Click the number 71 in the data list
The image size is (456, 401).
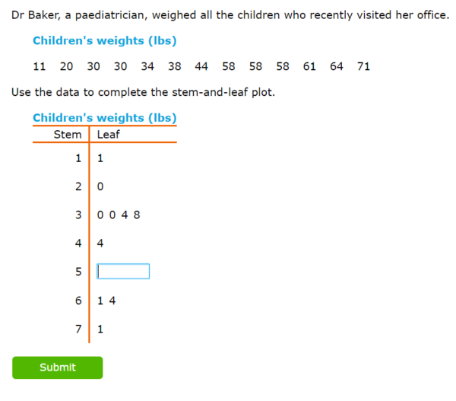click(x=363, y=66)
